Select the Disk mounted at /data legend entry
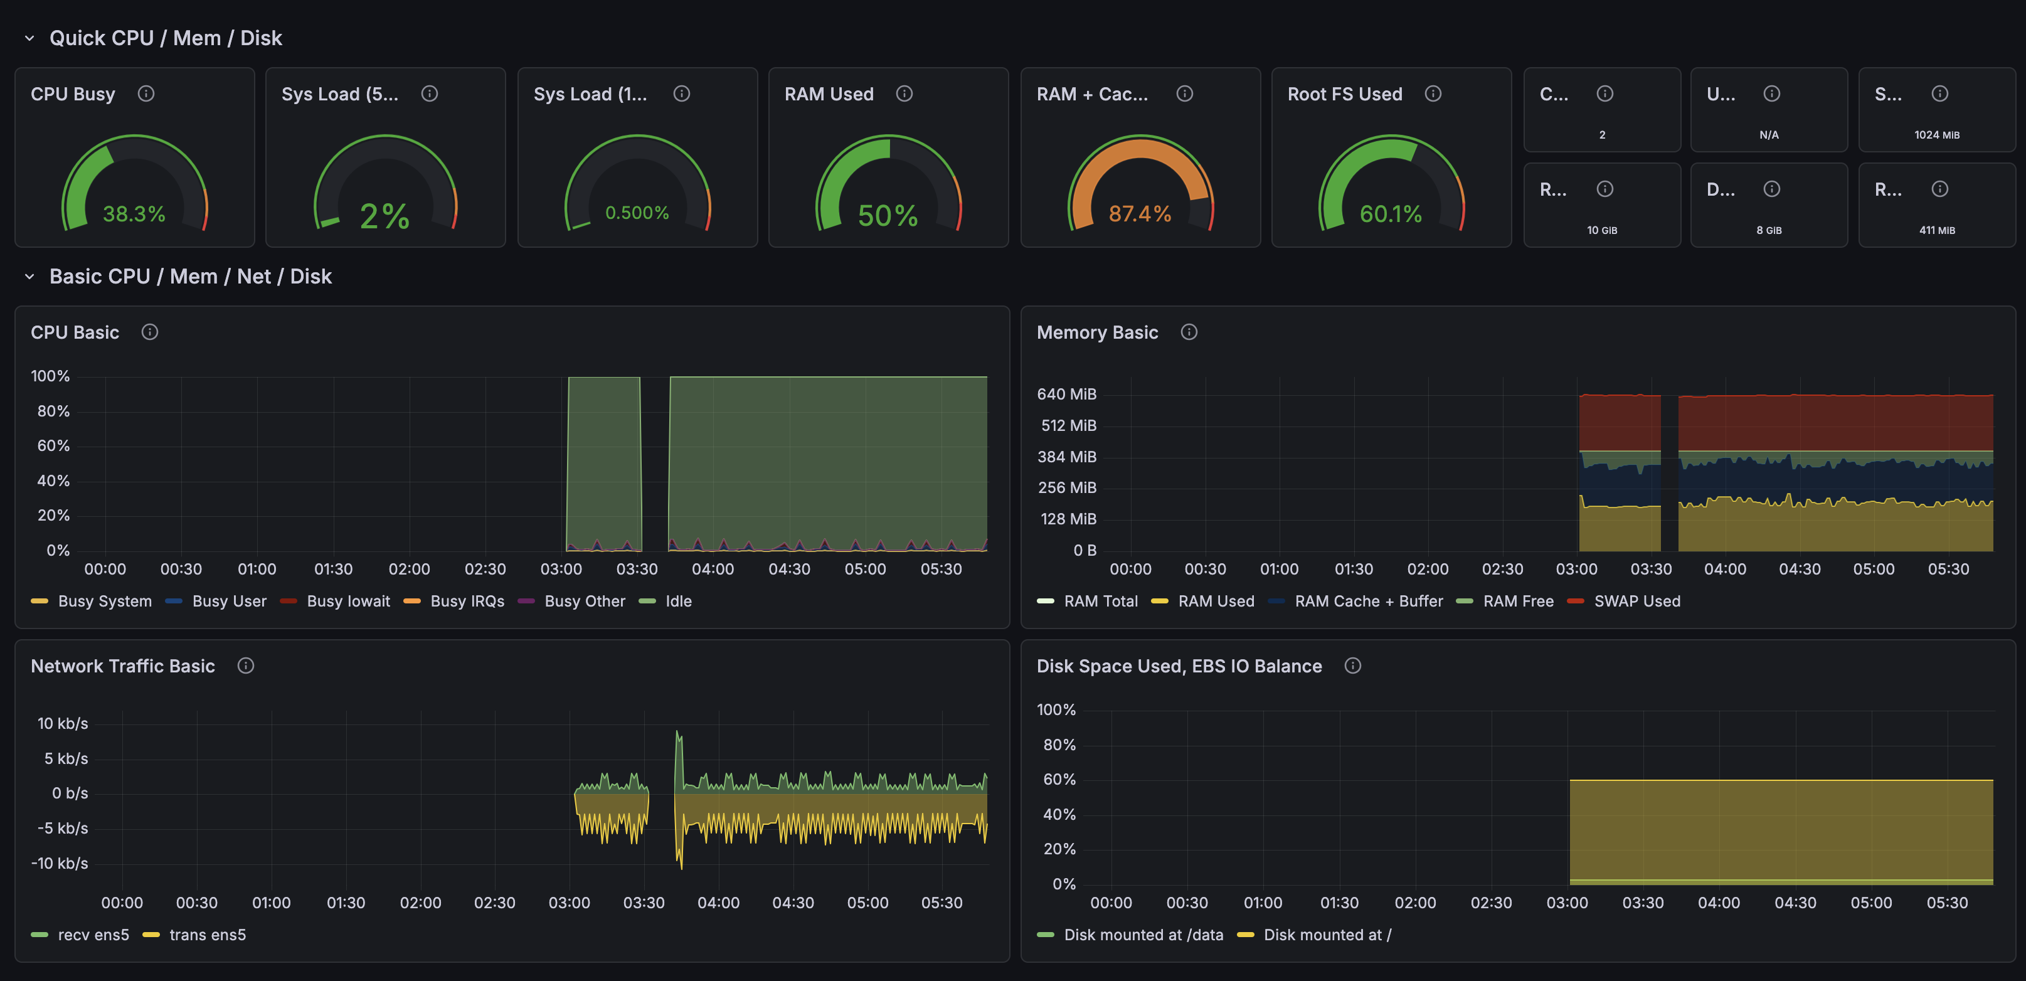Viewport: 2026px width, 981px height. click(x=1143, y=935)
